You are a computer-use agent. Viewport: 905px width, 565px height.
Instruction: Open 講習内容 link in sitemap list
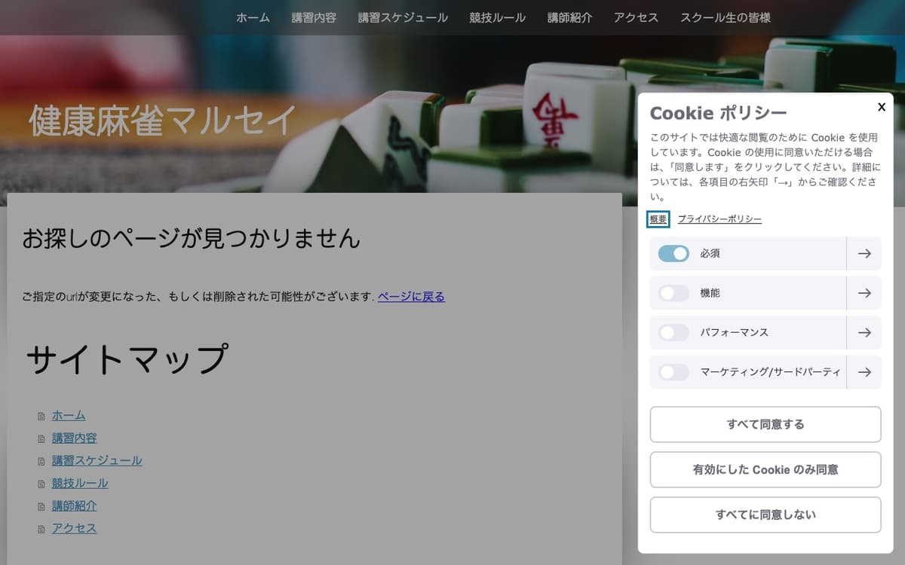[75, 438]
